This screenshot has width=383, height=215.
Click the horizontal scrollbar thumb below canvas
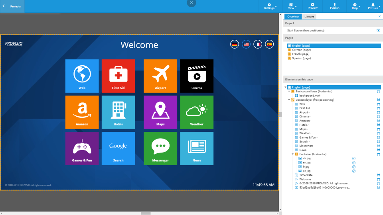(146, 213)
